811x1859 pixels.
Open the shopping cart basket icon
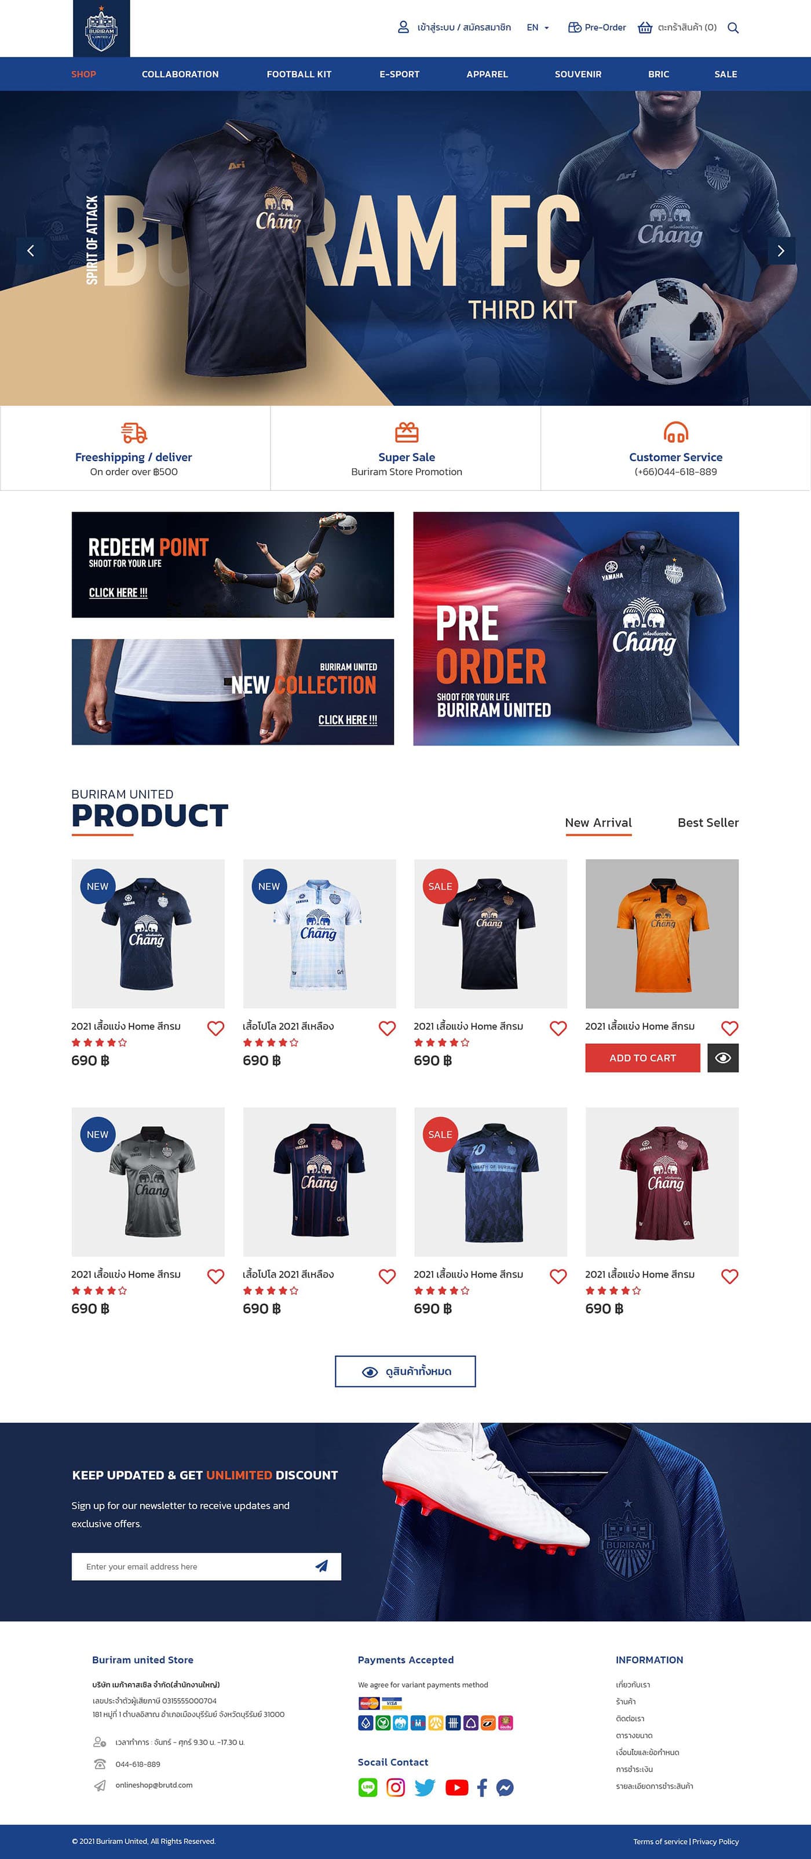pos(645,27)
